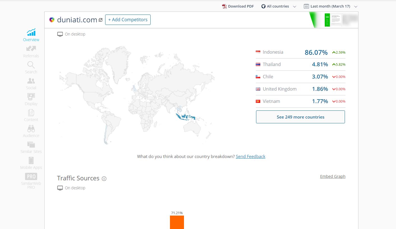Viewport: 396px width, 229px height.
Task: Click the 71.21% label above the bar
Action: click(177, 213)
